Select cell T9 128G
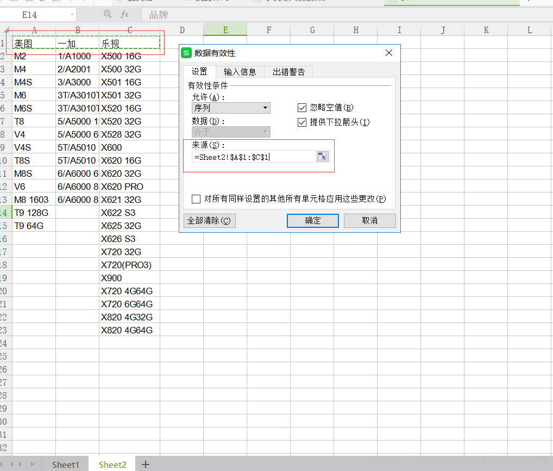 pyautogui.click(x=34, y=213)
